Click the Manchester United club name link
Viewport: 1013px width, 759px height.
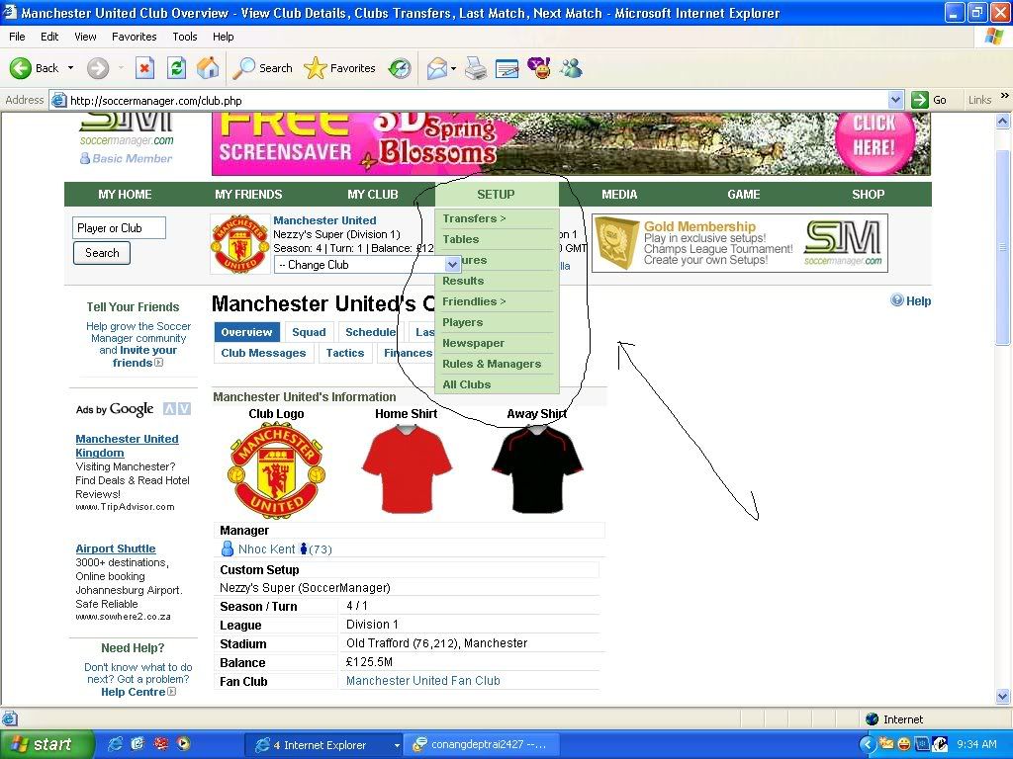324,220
